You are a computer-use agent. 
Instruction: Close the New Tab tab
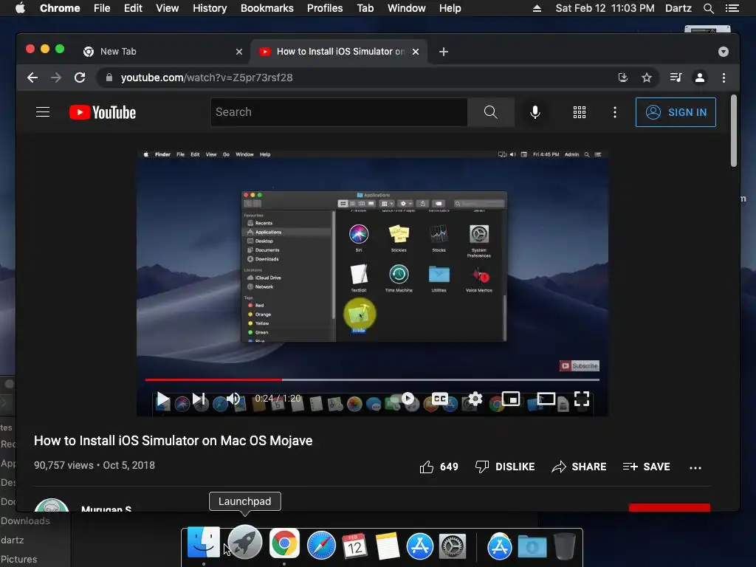[239, 52]
